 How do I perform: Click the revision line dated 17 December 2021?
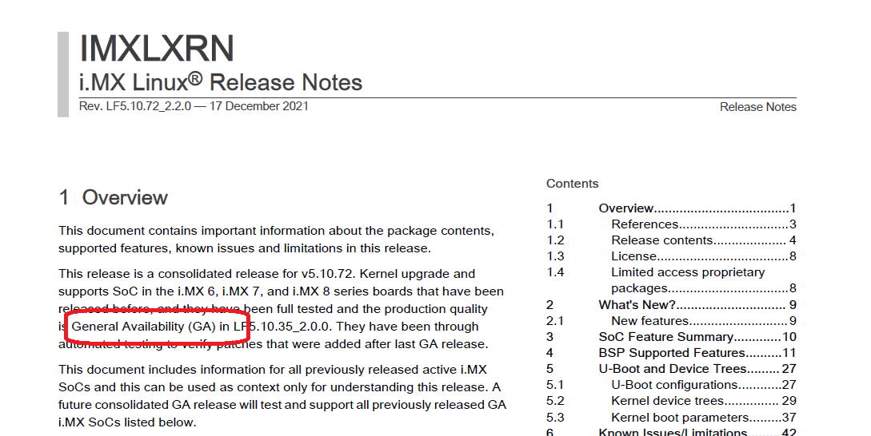[194, 106]
